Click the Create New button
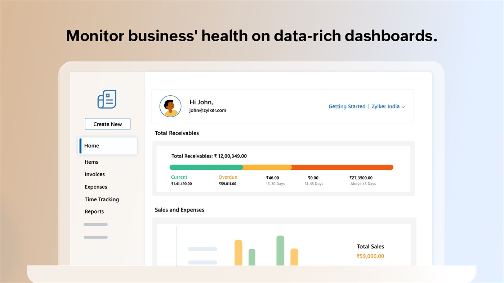This screenshot has height=283, width=504. (107, 124)
